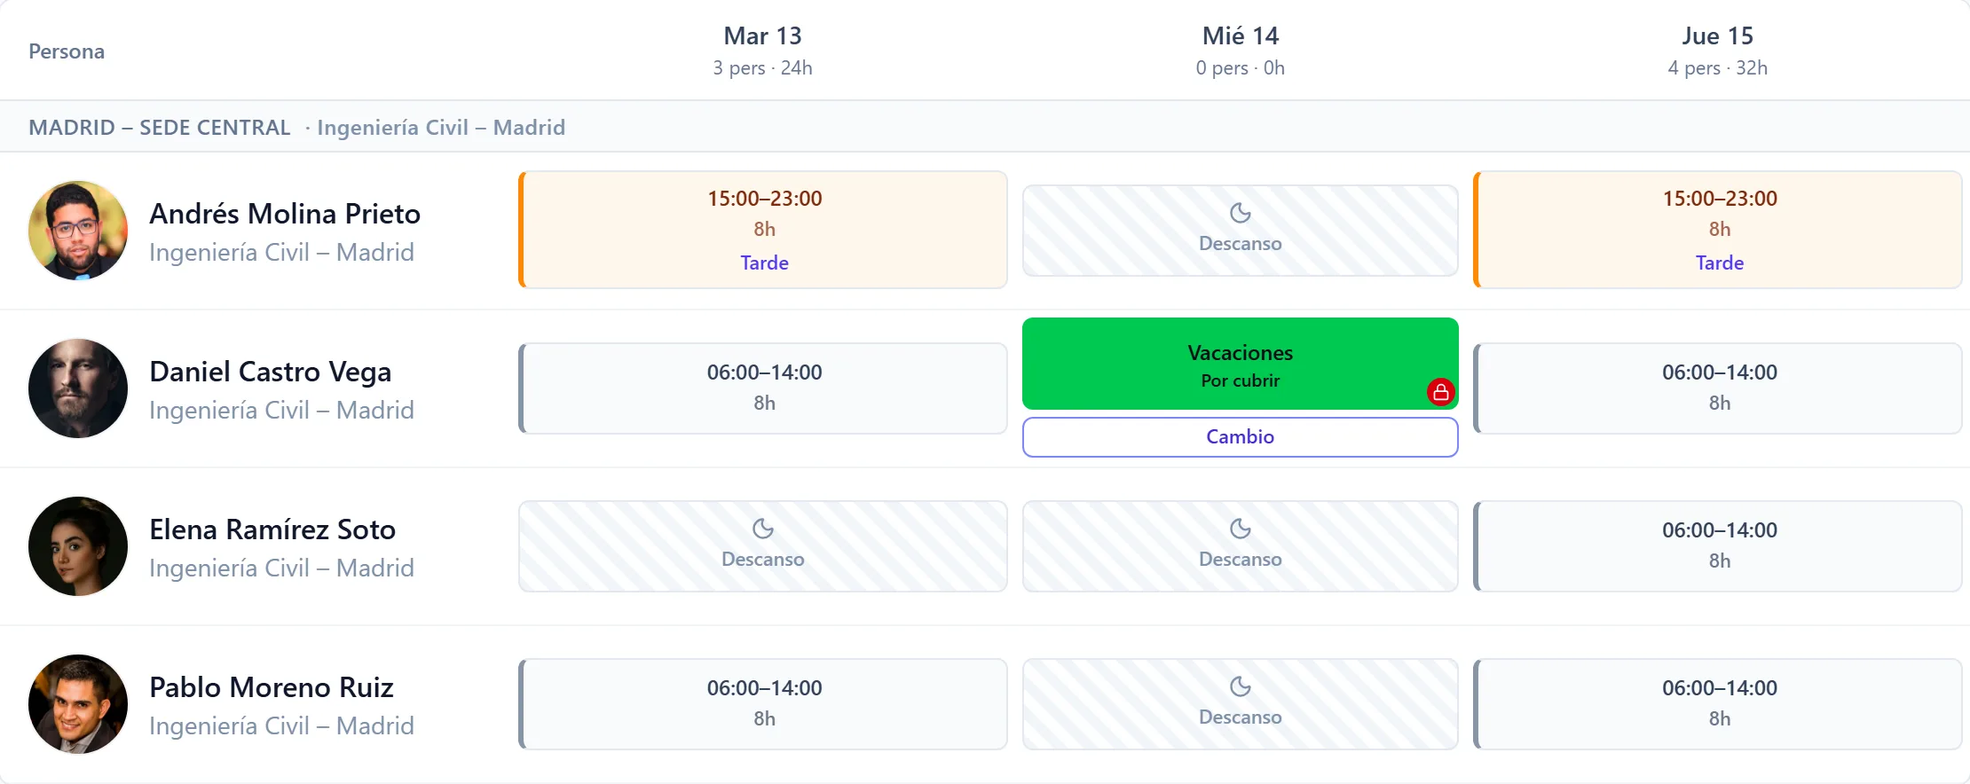Collapse the Madrid – Sede Central group header

point(985,127)
